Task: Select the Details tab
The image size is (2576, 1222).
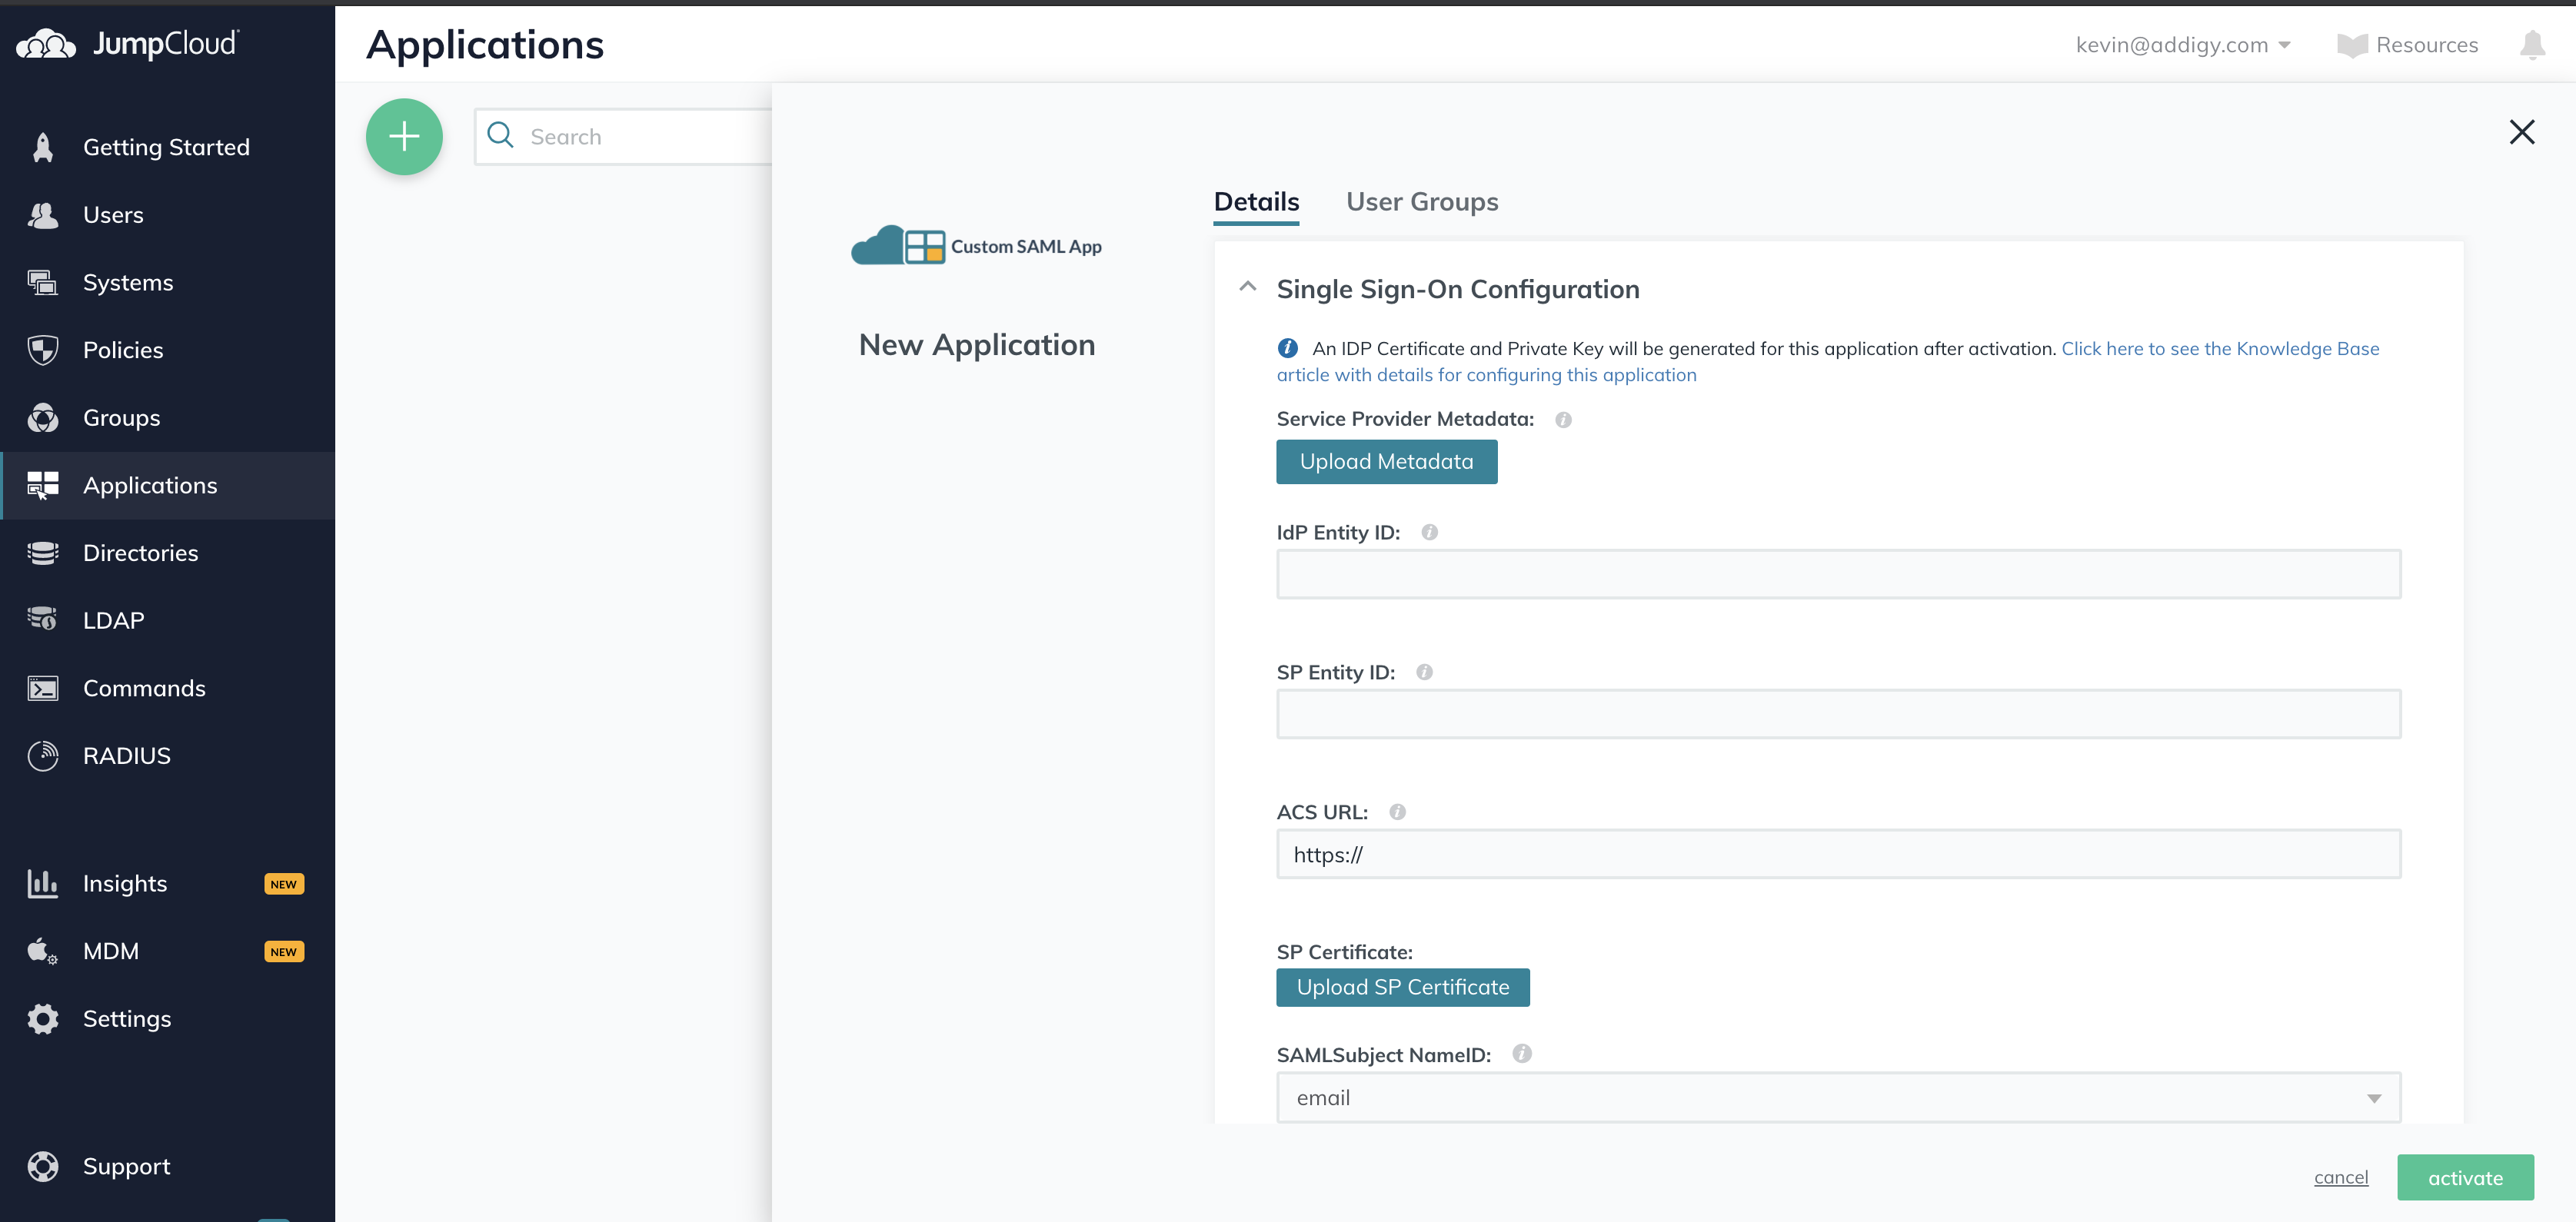Action: (x=1256, y=201)
